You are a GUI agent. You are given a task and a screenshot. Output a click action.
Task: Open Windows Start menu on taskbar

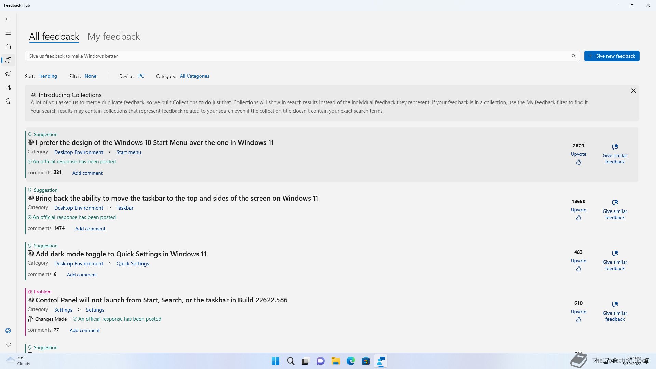click(x=275, y=361)
